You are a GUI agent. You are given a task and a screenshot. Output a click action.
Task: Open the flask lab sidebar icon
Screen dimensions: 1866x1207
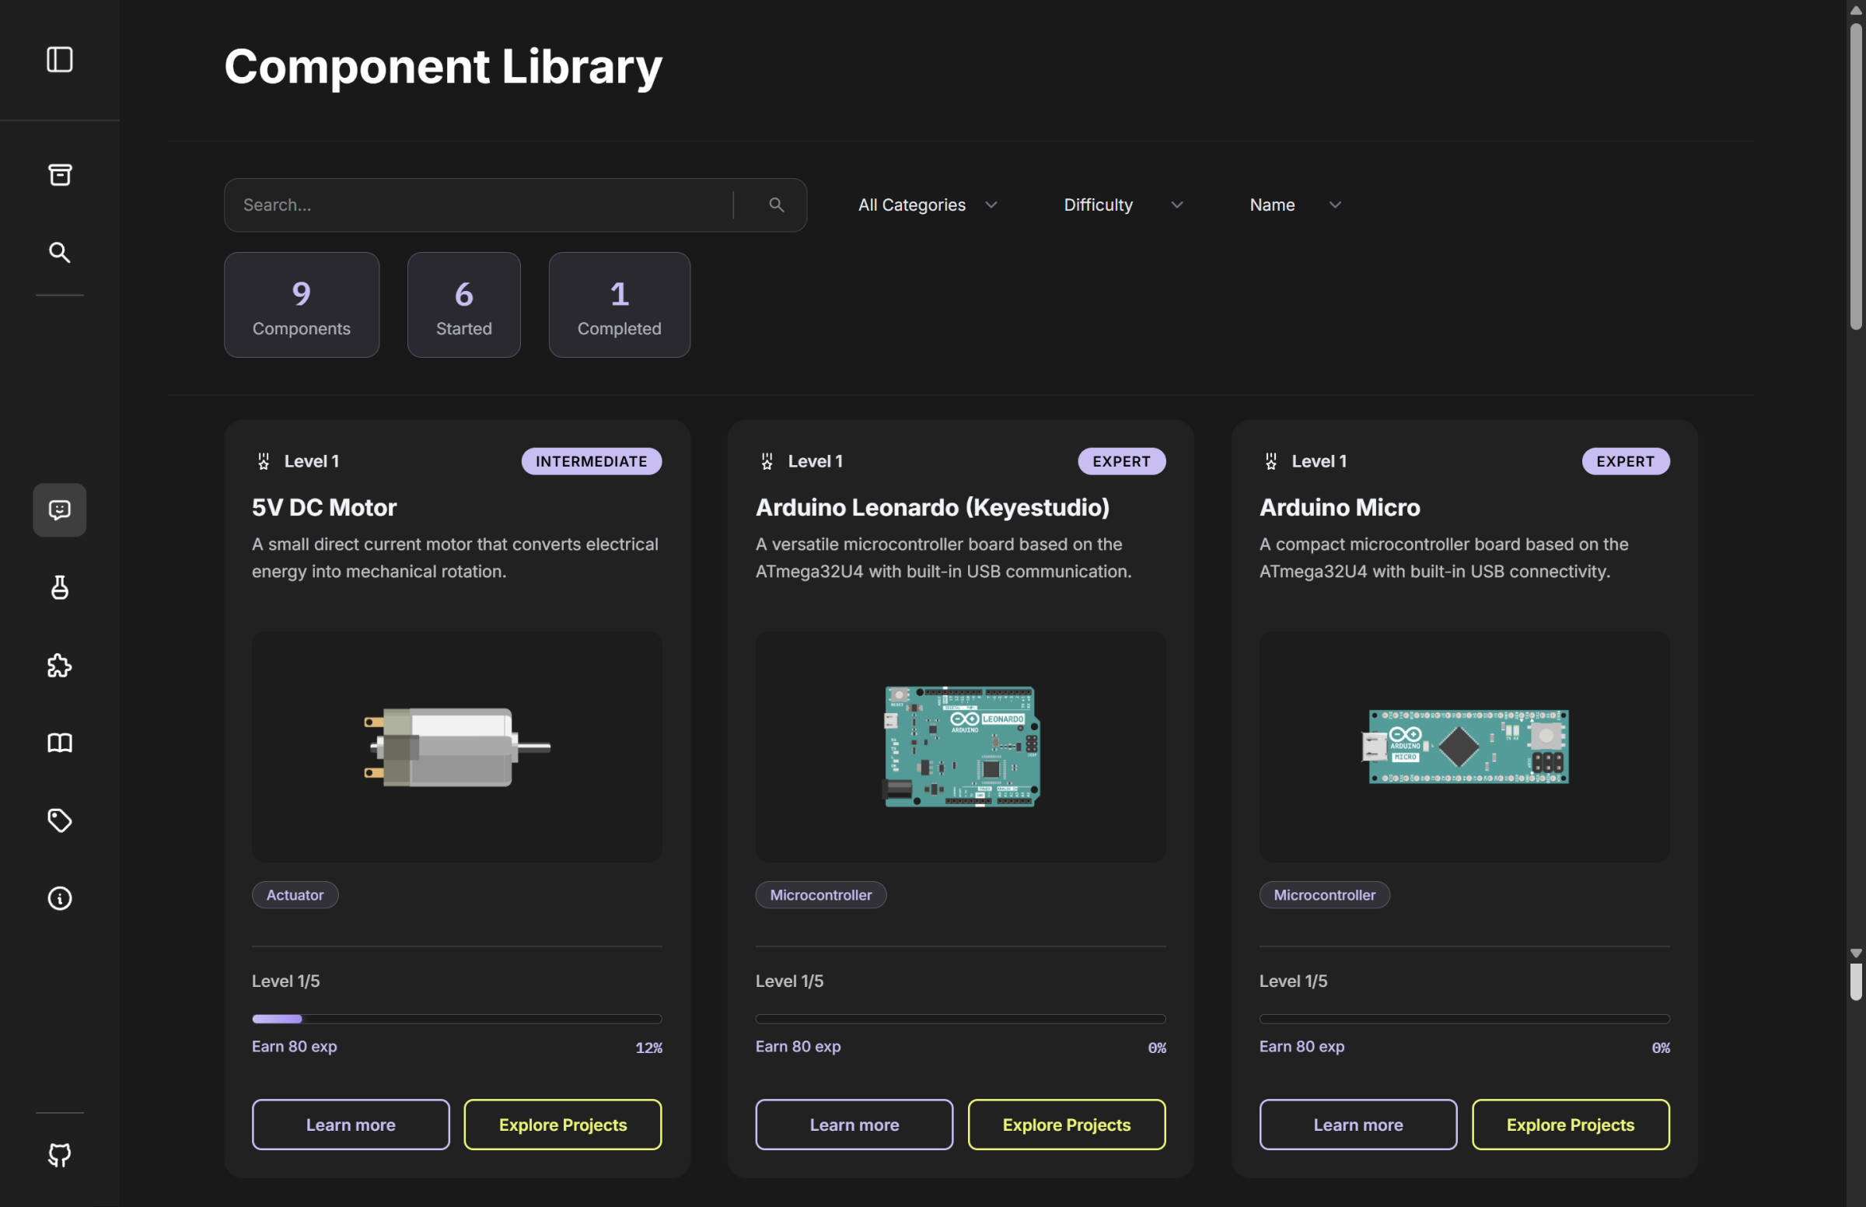(60, 587)
